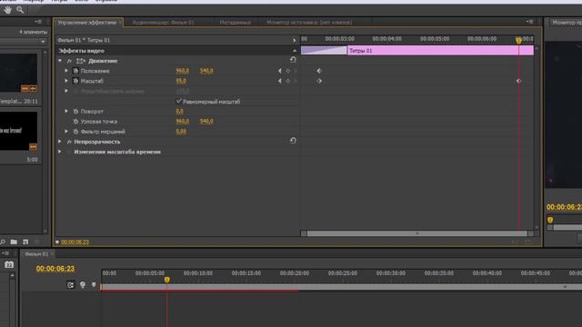Click the Положение Y value 540,0
The image size is (582, 327).
206,71
